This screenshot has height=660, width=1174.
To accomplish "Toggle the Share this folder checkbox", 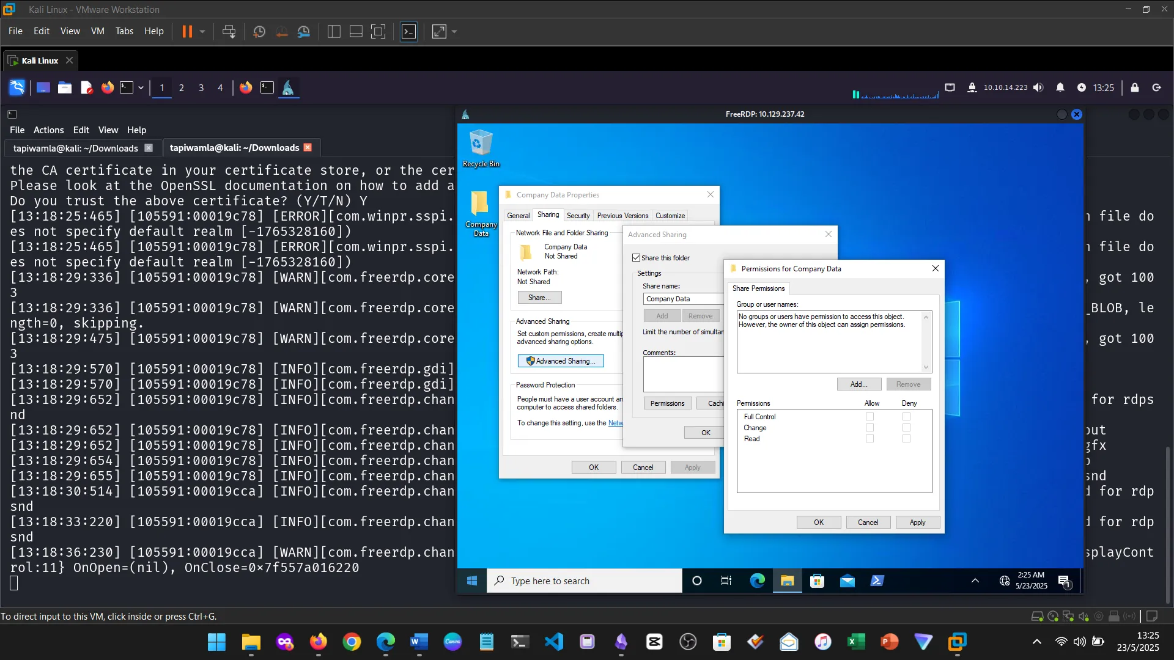I will pos(636,258).
